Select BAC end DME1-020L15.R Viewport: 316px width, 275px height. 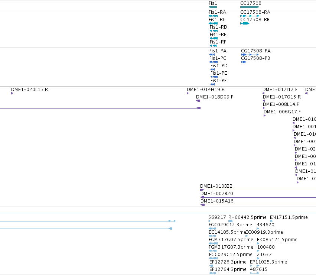pos(29,90)
